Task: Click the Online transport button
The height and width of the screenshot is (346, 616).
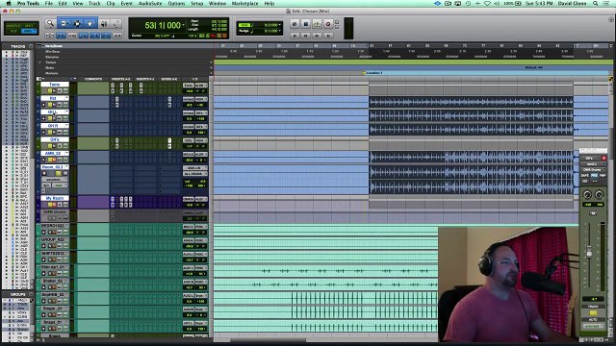Action: click(x=295, y=24)
